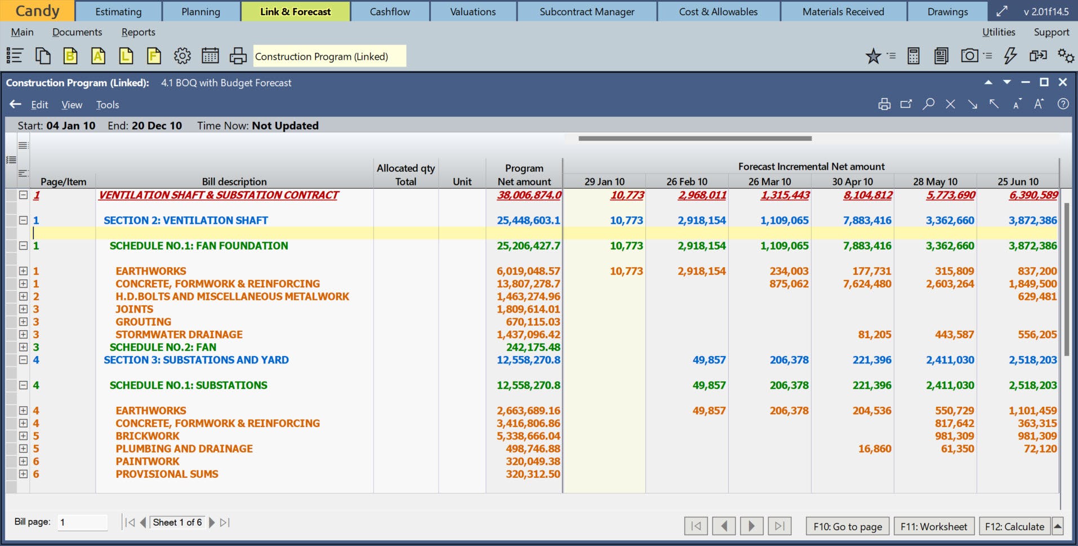Click the Bill page number field
This screenshot has width=1078, height=546.
coord(82,522)
